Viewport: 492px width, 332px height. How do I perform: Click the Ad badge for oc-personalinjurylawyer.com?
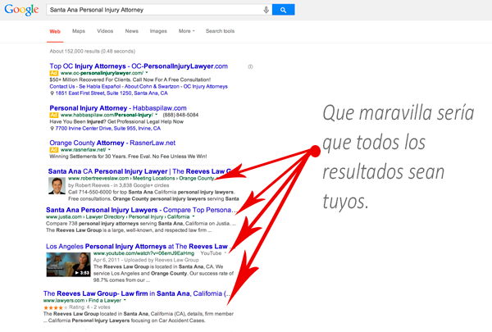[53, 73]
